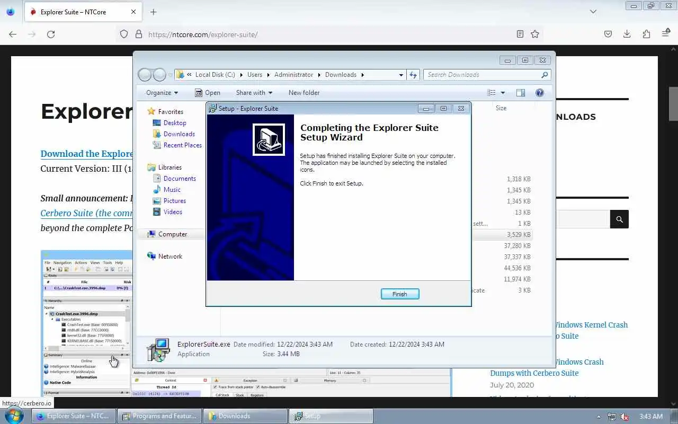This screenshot has width=678, height=424.
Task: Click the volume muted tray icon
Action: [625, 417]
